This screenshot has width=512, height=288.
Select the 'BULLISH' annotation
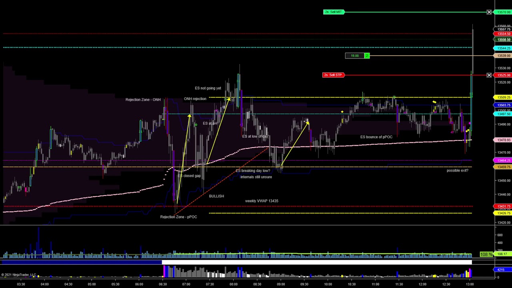[216, 196]
